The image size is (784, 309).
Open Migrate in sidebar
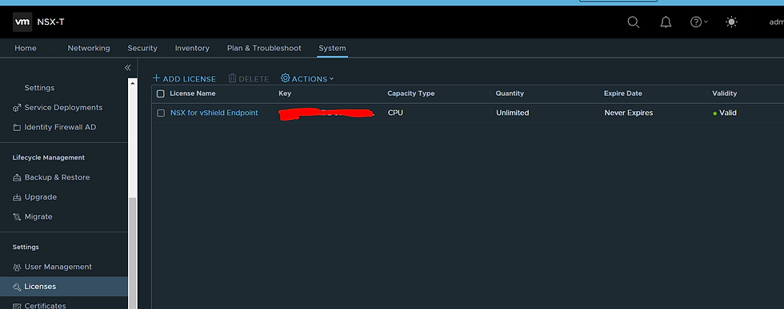(x=38, y=216)
